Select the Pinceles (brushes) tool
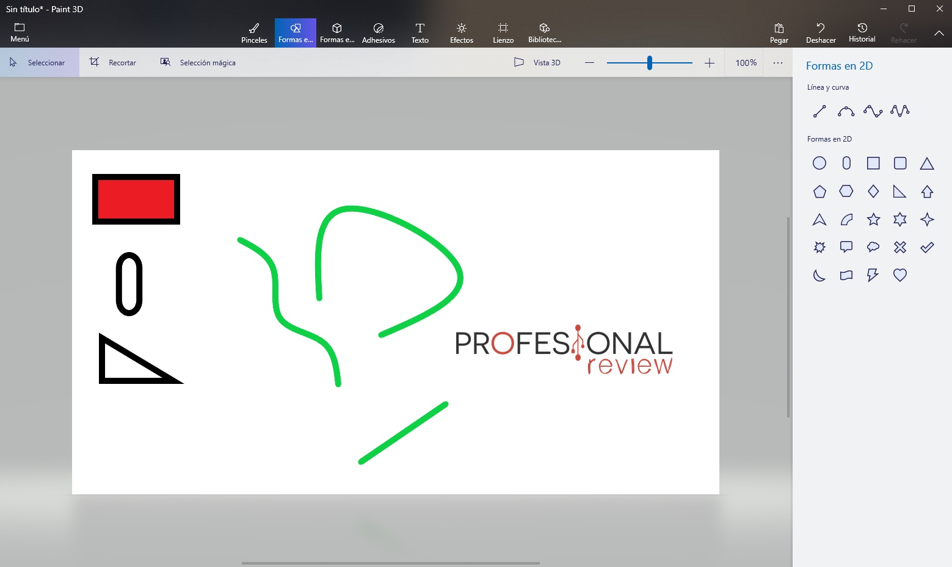This screenshot has width=952, height=567. [254, 32]
